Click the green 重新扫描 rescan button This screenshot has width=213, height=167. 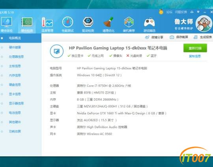tap(195, 48)
